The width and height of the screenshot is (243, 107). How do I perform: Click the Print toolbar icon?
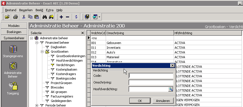pos(16,17)
